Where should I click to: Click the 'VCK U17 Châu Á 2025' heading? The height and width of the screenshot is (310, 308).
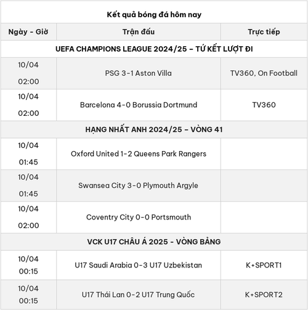coord(154,242)
